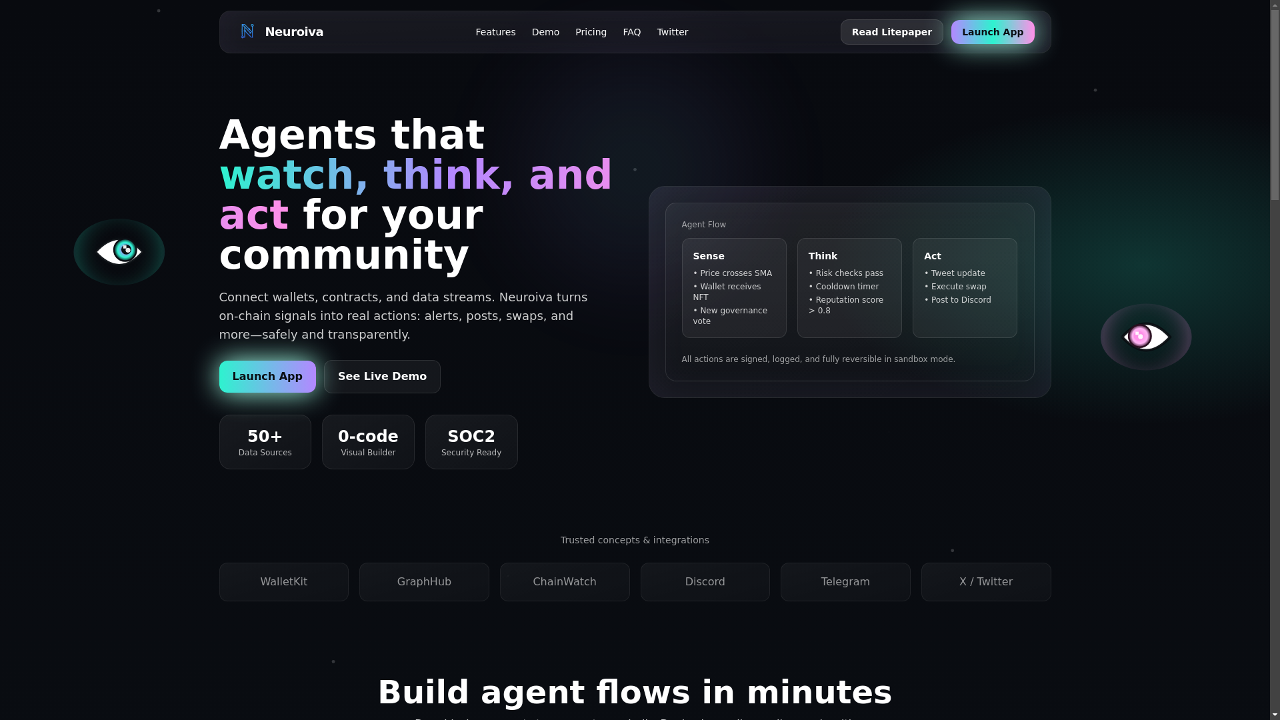
Task: Click Launch App in the header
Action: click(993, 32)
